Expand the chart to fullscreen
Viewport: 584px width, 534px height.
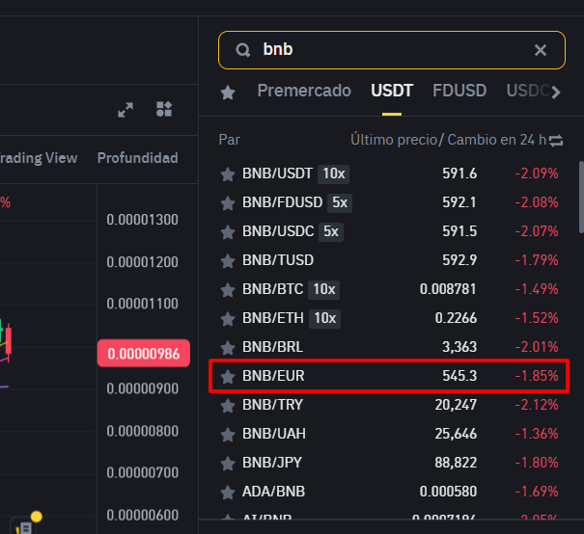pyautogui.click(x=125, y=110)
